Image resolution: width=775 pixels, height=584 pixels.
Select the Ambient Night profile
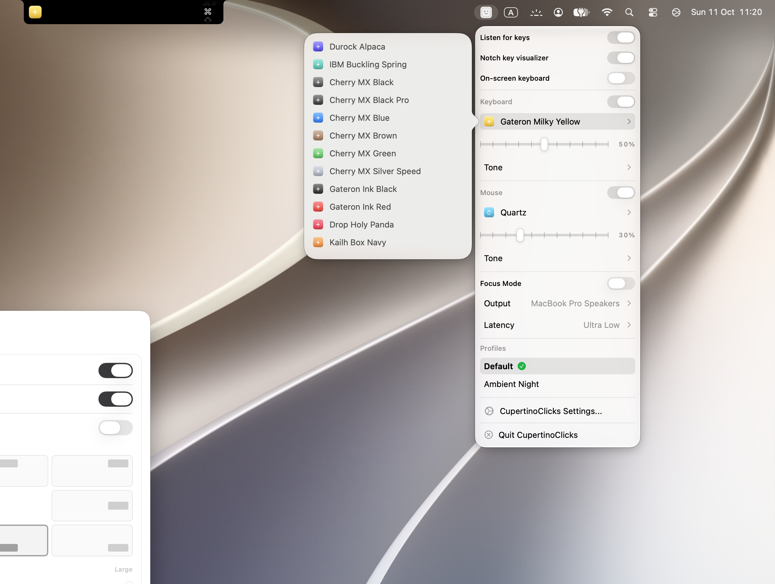pyautogui.click(x=557, y=384)
